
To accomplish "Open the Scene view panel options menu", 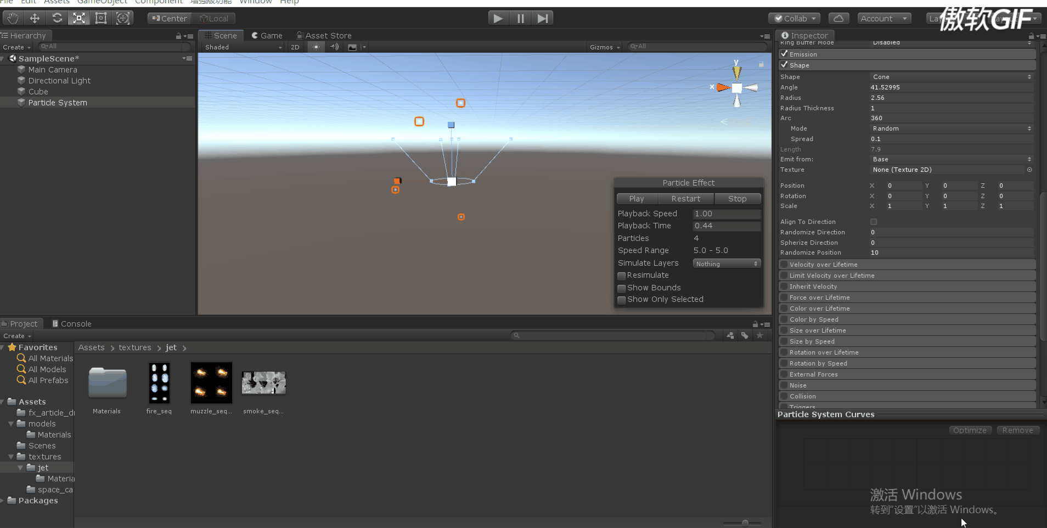I will (765, 36).
